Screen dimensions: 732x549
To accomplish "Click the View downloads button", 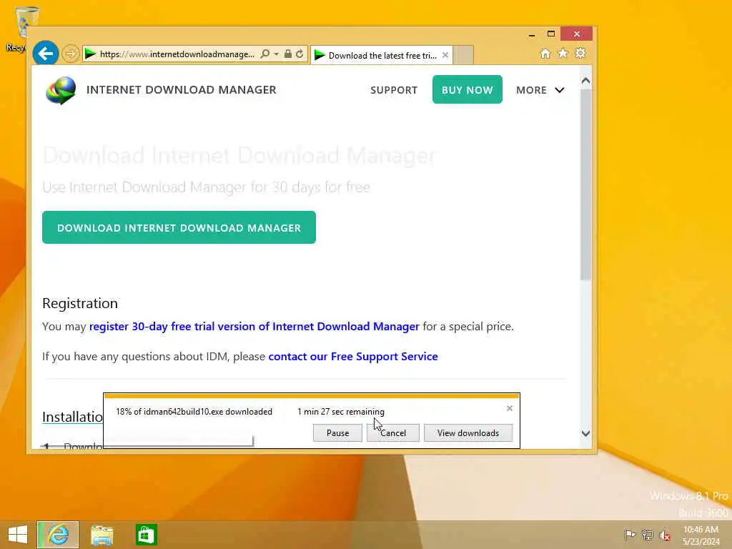I will [468, 432].
